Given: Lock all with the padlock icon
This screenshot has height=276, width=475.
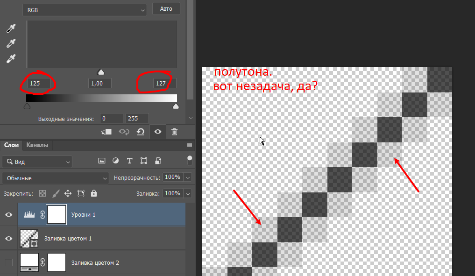Looking at the screenshot, I should pos(94,193).
